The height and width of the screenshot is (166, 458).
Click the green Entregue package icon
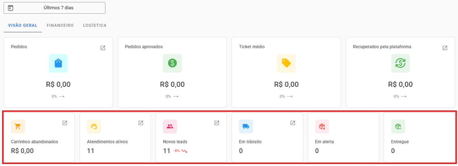point(398,126)
